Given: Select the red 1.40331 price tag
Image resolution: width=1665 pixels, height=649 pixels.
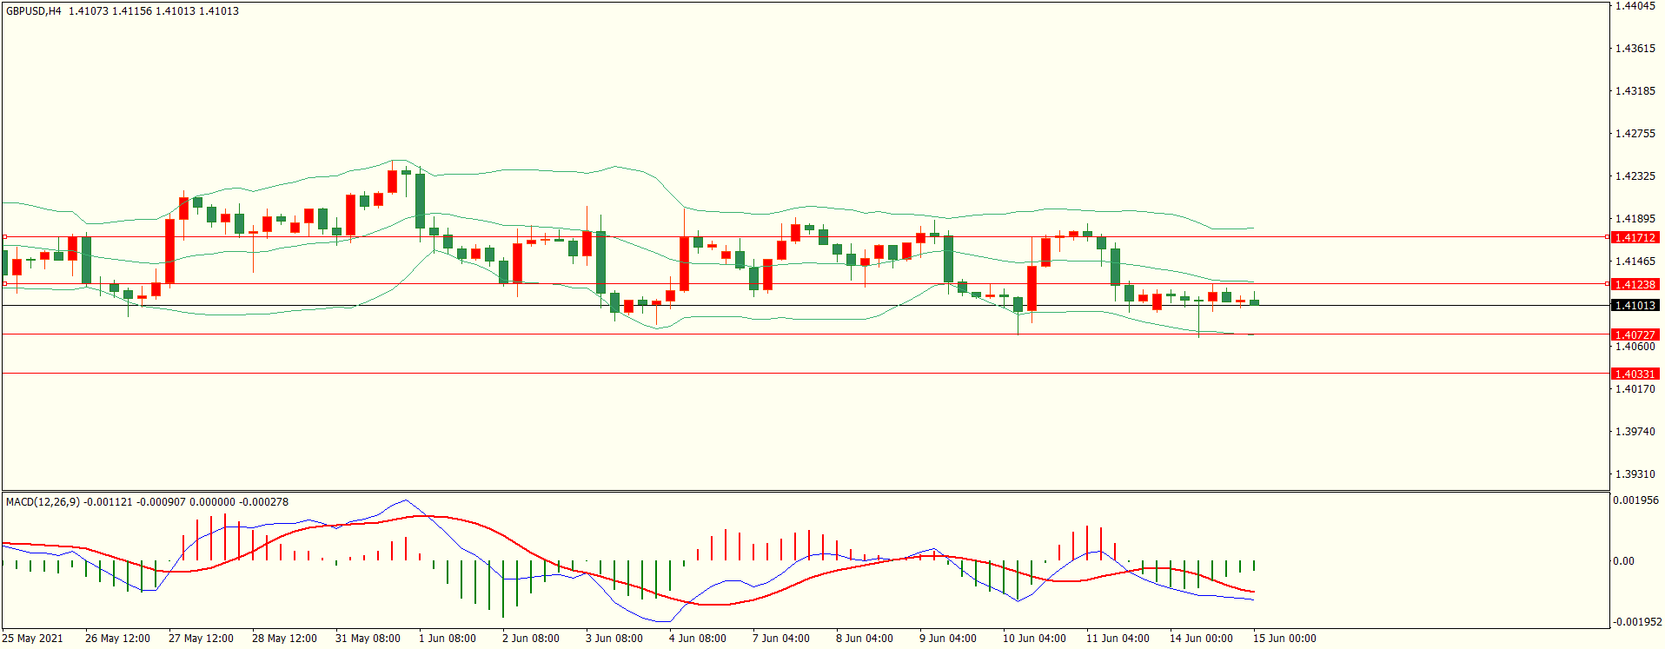Looking at the screenshot, I should (1635, 374).
